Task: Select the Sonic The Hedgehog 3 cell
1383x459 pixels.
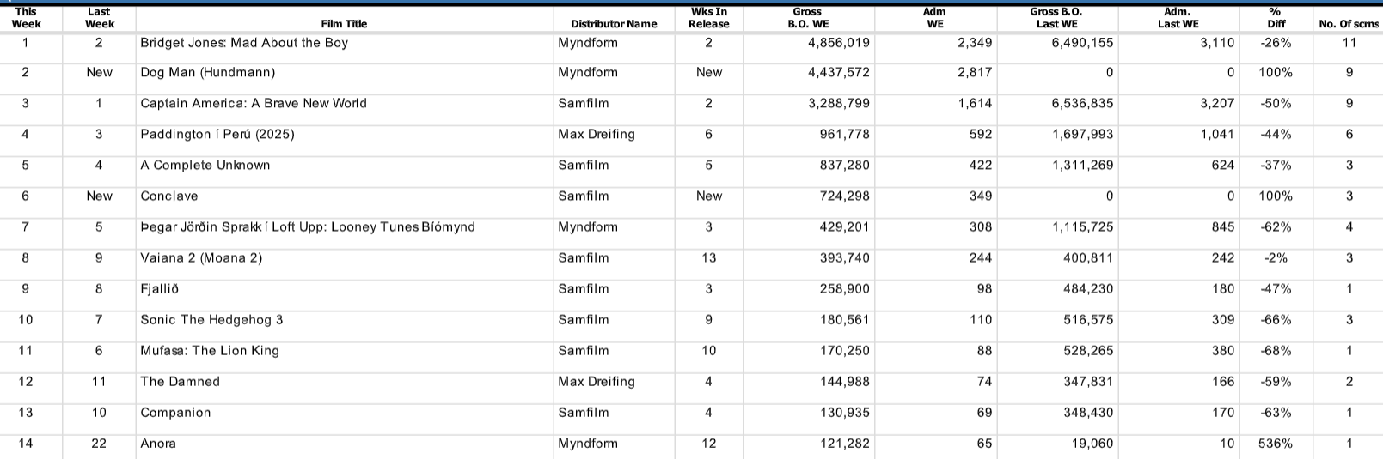Action: (x=211, y=320)
